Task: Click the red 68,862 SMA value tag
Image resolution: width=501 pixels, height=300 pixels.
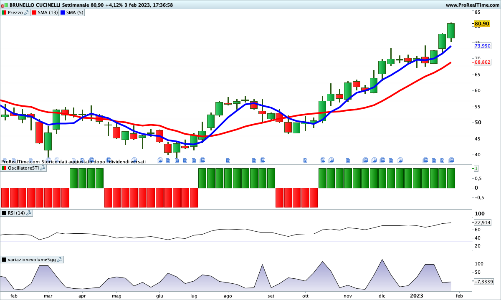Action: click(483, 62)
